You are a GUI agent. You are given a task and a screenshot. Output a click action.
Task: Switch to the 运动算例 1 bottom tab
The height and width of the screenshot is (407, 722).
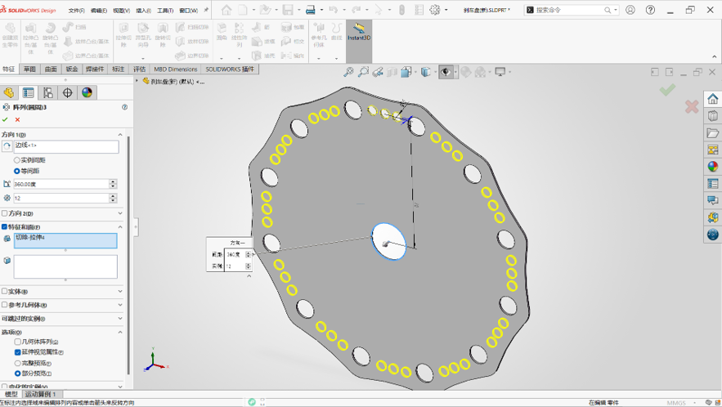click(41, 394)
